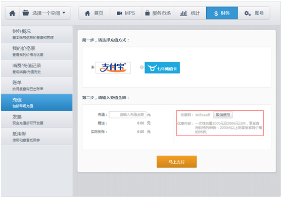This screenshot has height=198, width=282.
Task: Click the shopping bag icon for 服务市场
Action: (x=147, y=13)
